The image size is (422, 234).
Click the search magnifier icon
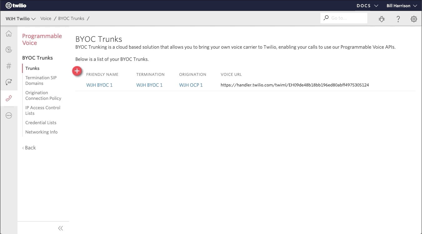coord(326,18)
